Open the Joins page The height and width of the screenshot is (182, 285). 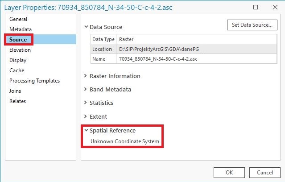tap(15, 91)
